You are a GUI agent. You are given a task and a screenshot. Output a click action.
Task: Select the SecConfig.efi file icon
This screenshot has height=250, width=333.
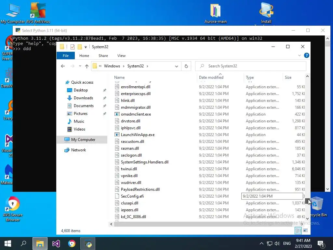(x=117, y=196)
